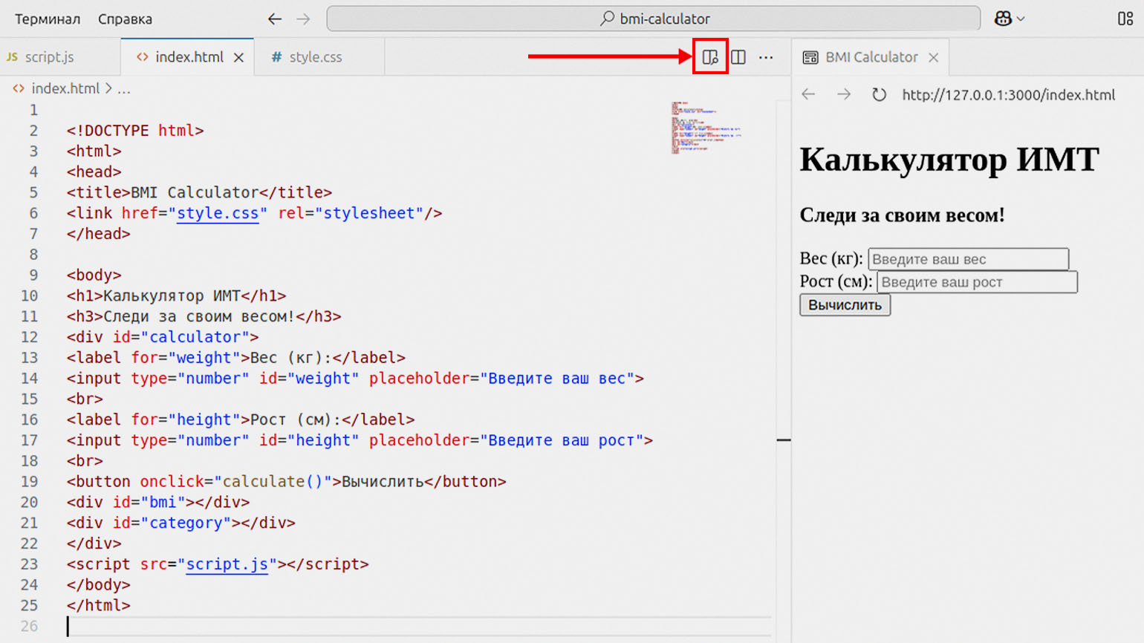Open the Customize Layout icon
The height and width of the screenshot is (643, 1144).
[1125, 19]
